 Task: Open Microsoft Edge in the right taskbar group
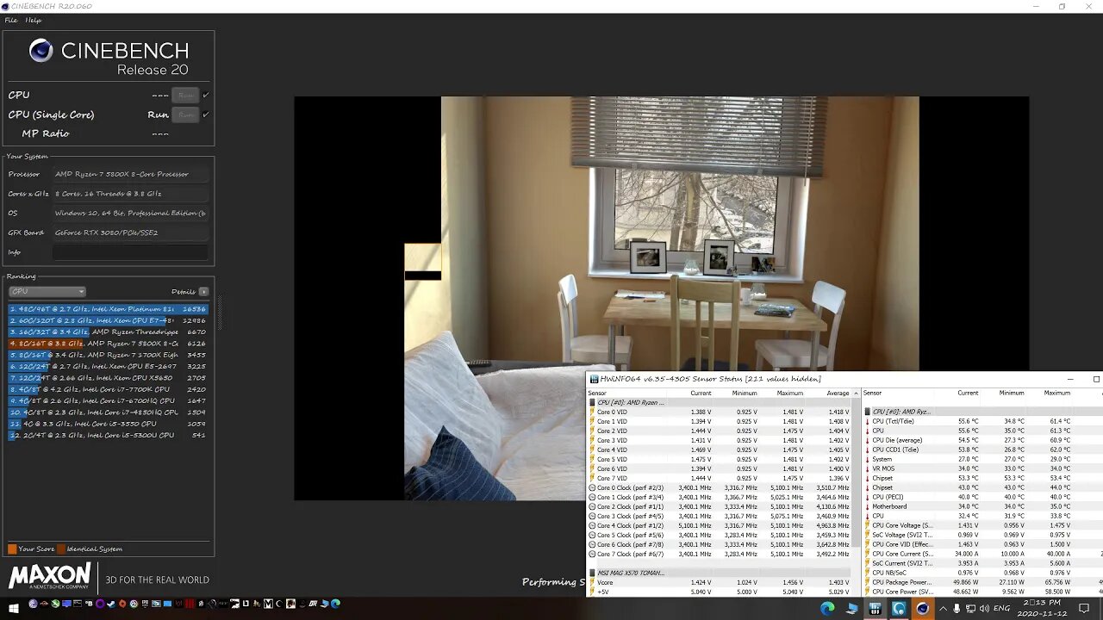(x=827, y=609)
